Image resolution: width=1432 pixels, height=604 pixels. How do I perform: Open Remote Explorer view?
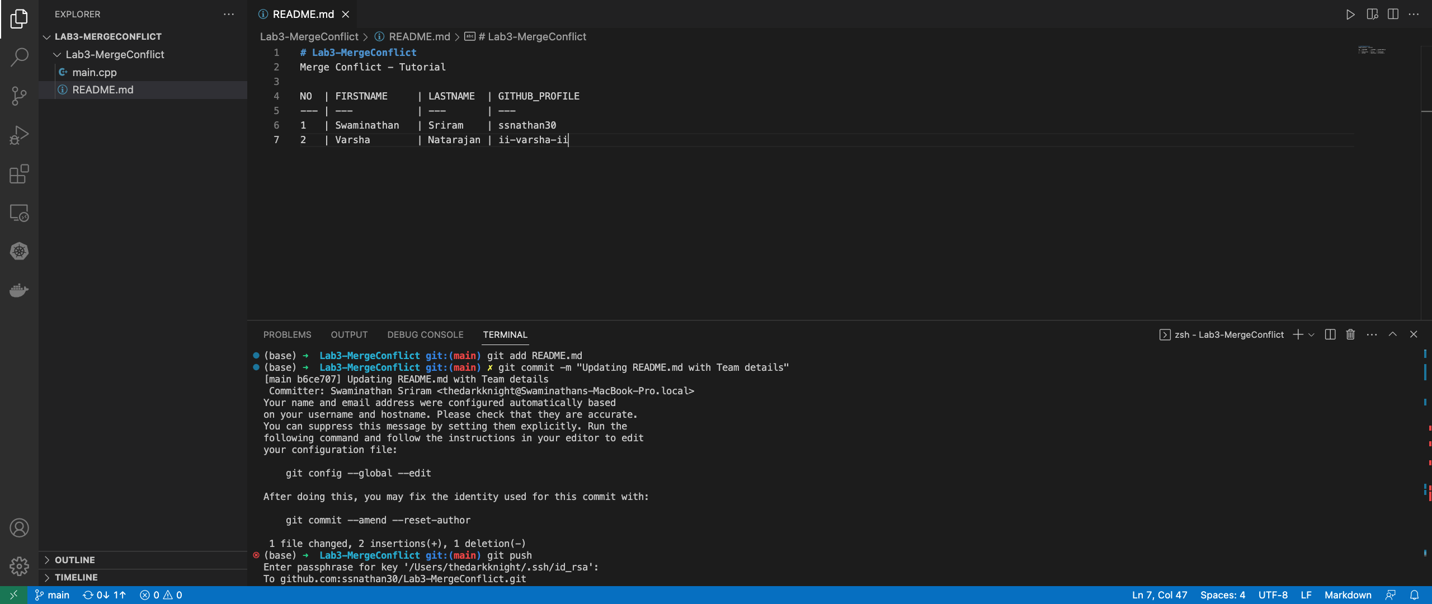pyautogui.click(x=19, y=213)
